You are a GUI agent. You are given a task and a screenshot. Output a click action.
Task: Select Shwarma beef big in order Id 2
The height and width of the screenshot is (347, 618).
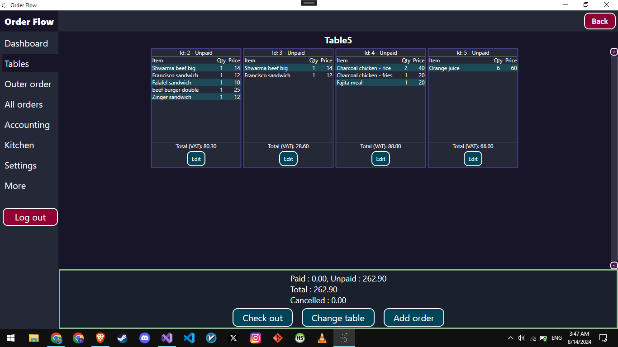click(196, 68)
